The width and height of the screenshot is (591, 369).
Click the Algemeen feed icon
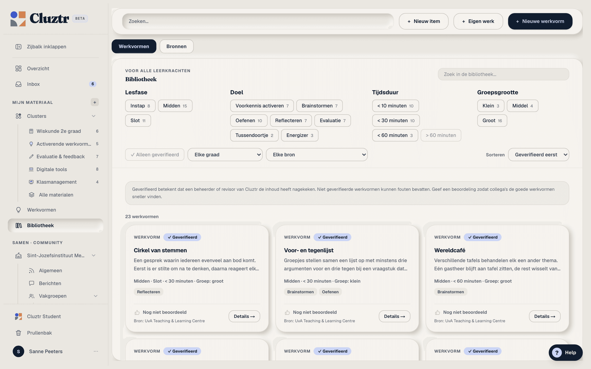tap(32, 271)
